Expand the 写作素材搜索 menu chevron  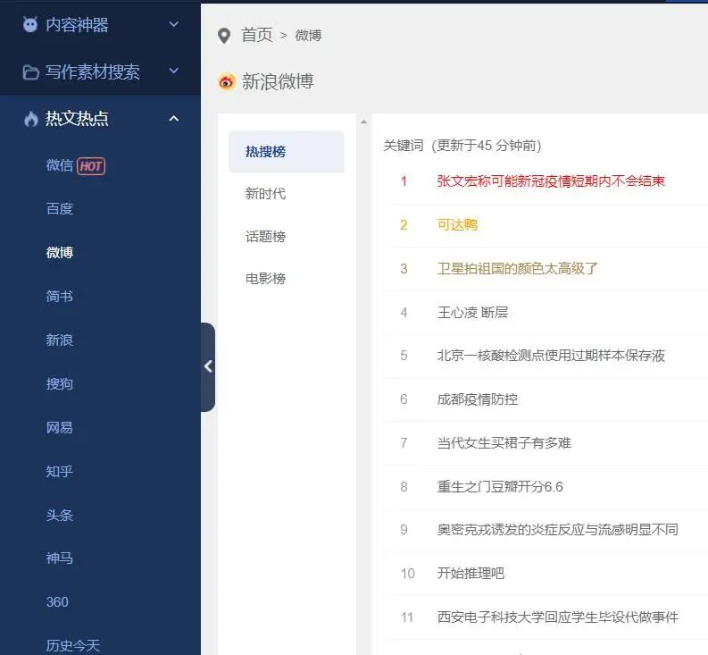tap(173, 71)
